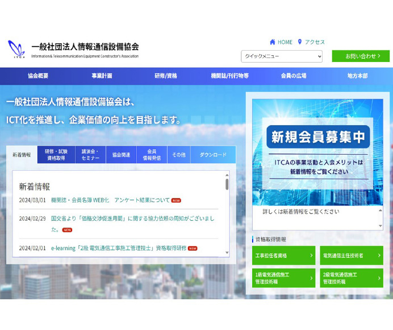Select the 研修・試験 資格取得 tab

click(x=56, y=155)
